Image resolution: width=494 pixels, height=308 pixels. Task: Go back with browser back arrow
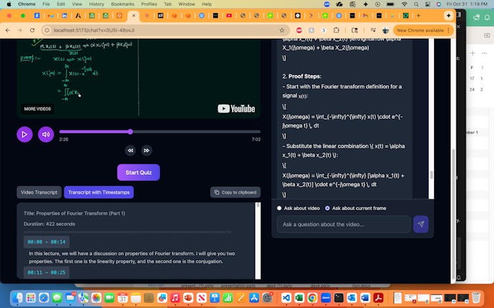(x=7, y=30)
